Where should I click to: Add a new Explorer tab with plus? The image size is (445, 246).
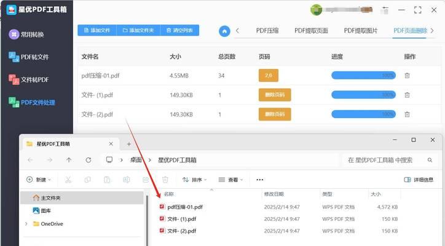click(x=129, y=144)
